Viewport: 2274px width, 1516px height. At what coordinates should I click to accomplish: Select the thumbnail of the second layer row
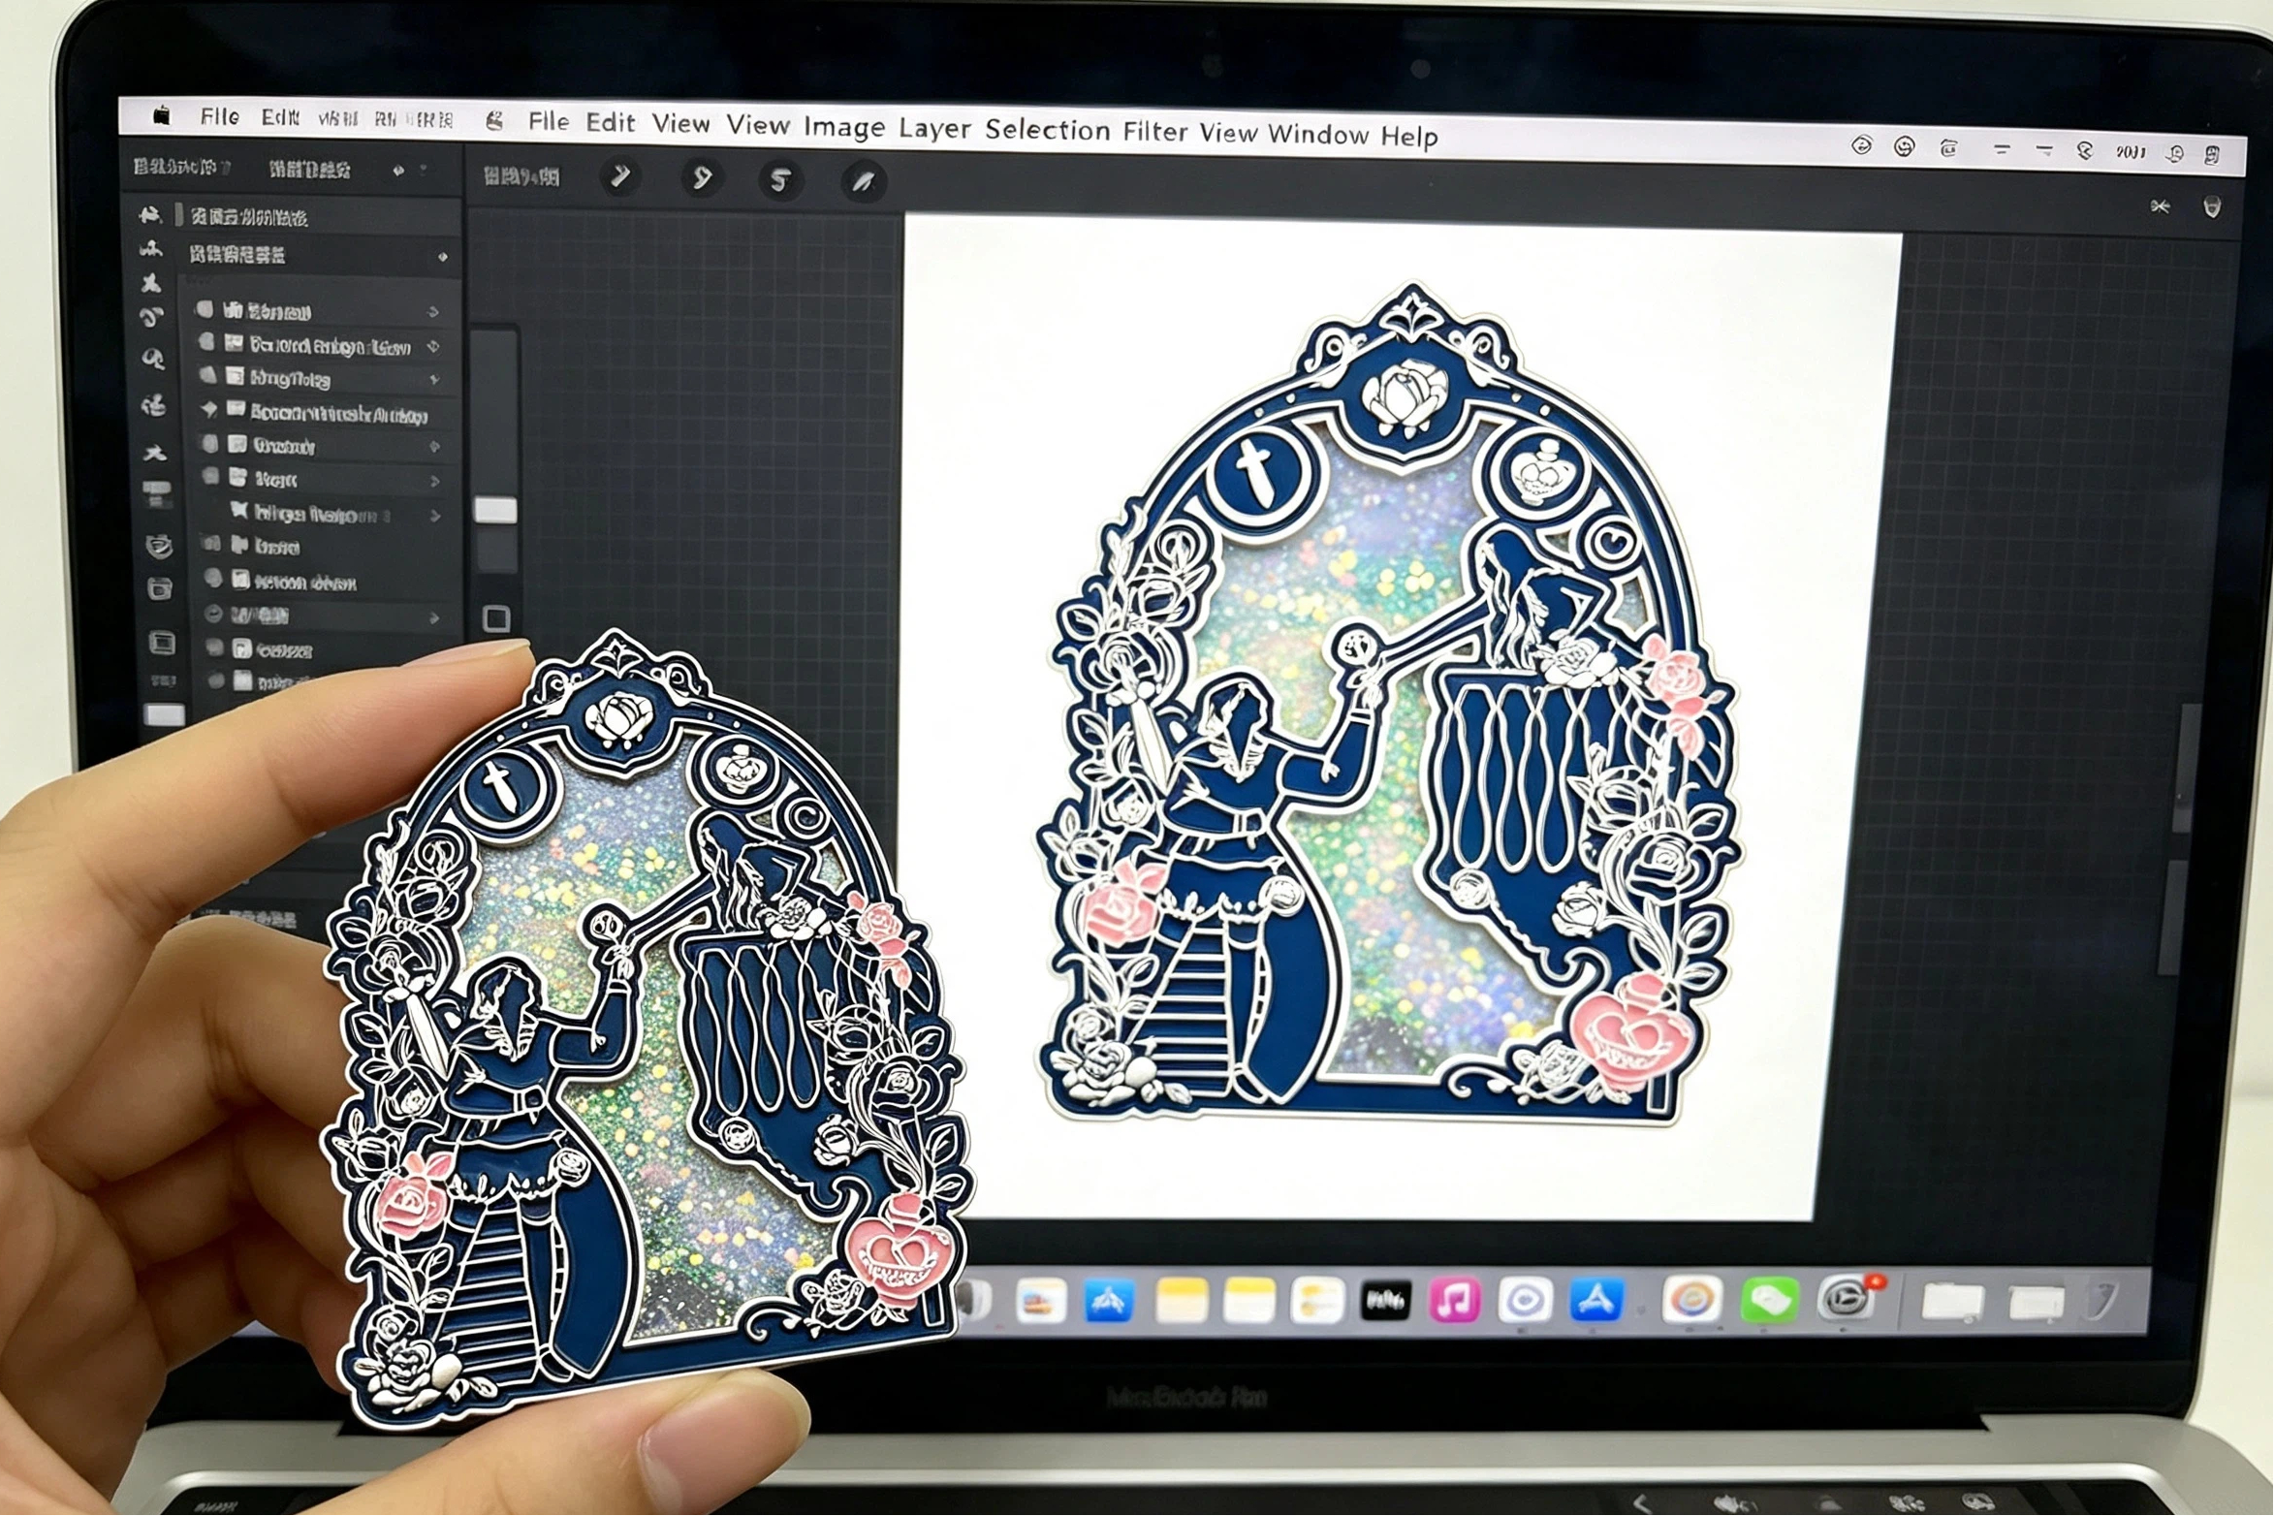click(234, 343)
